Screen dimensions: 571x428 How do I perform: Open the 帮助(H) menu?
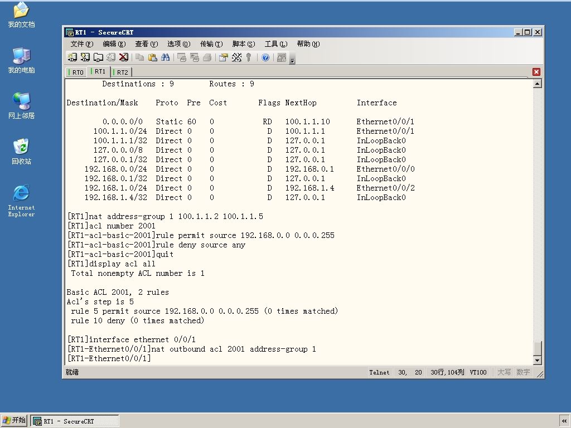[x=308, y=44]
